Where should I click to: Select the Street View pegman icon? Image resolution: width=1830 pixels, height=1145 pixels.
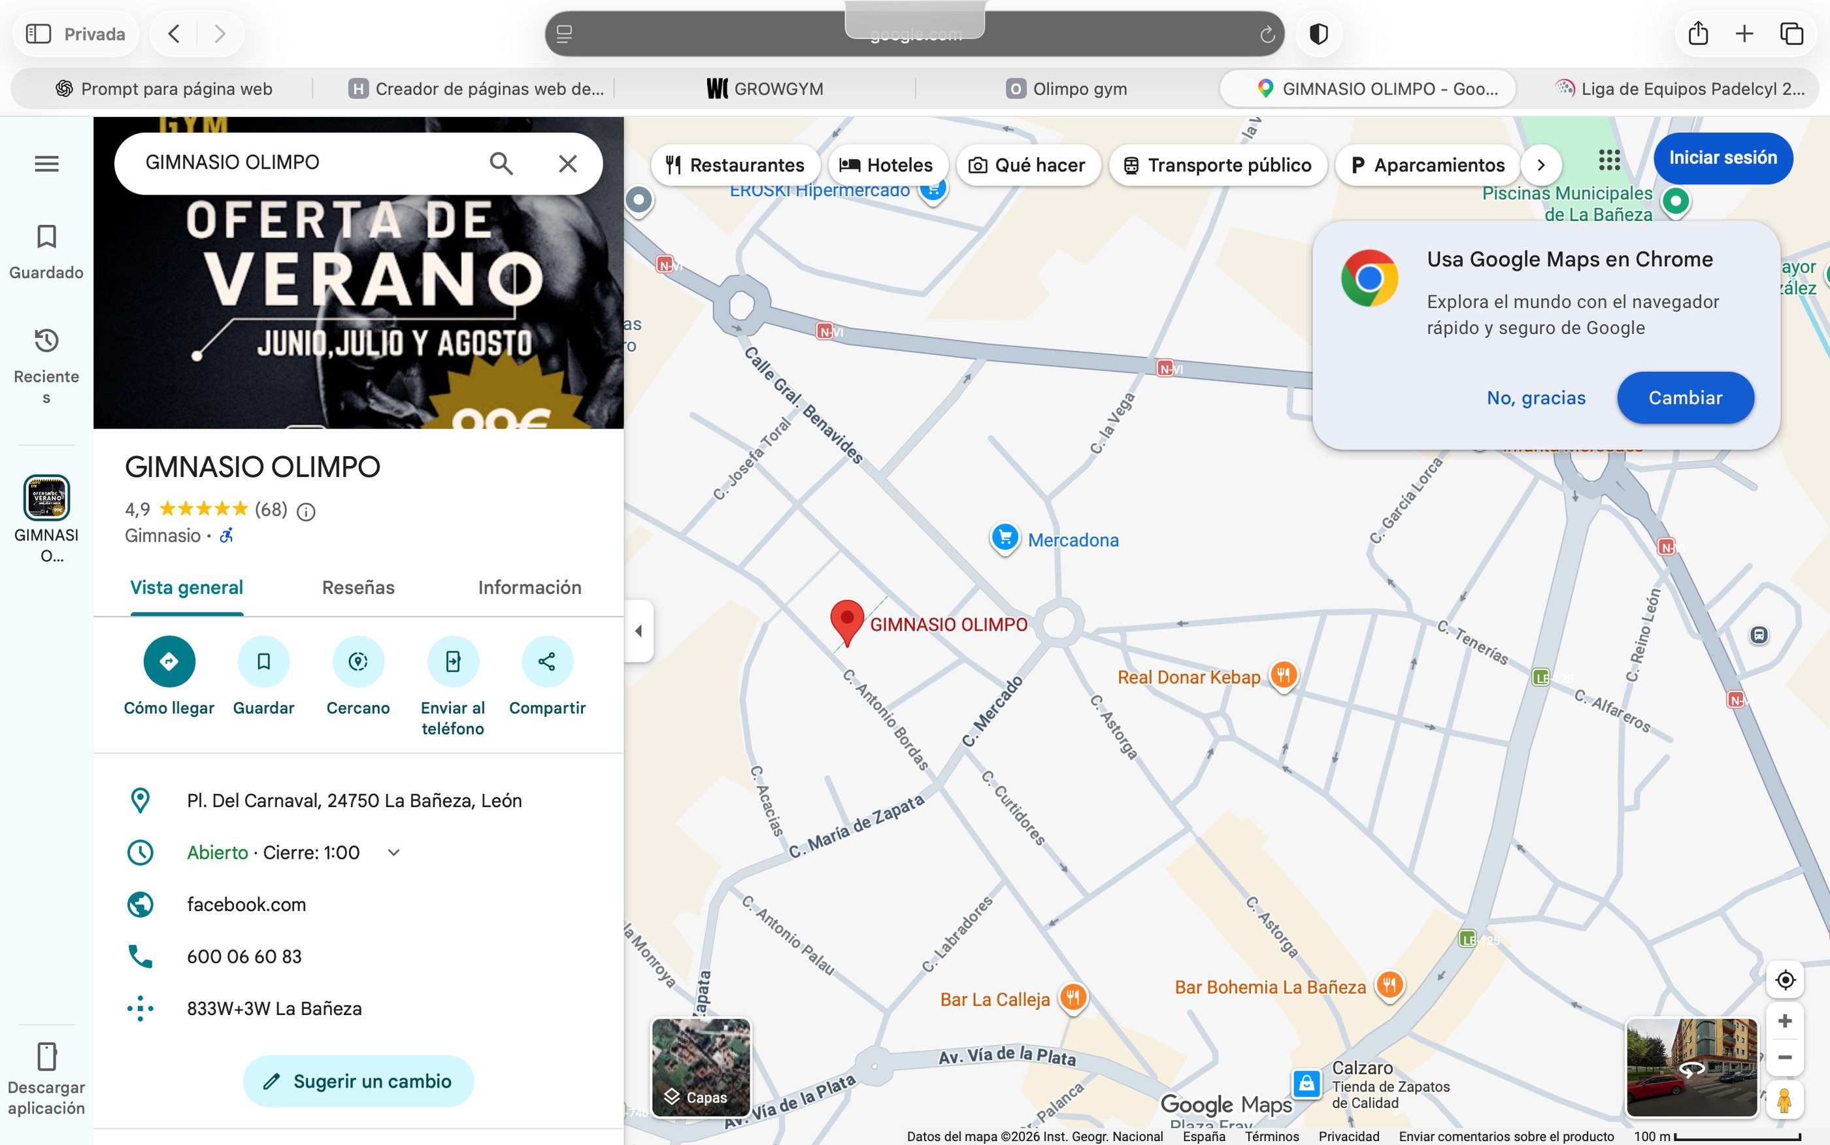point(1784,1101)
